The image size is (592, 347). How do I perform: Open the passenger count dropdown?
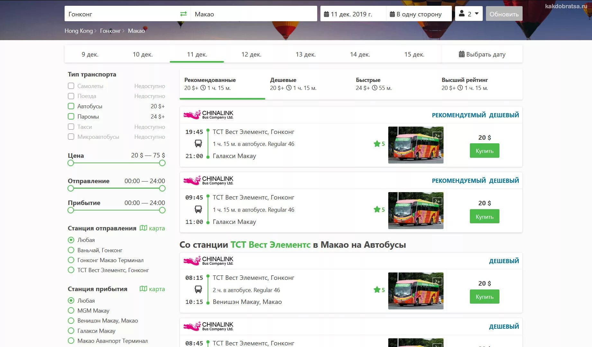(x=469, y=13)
